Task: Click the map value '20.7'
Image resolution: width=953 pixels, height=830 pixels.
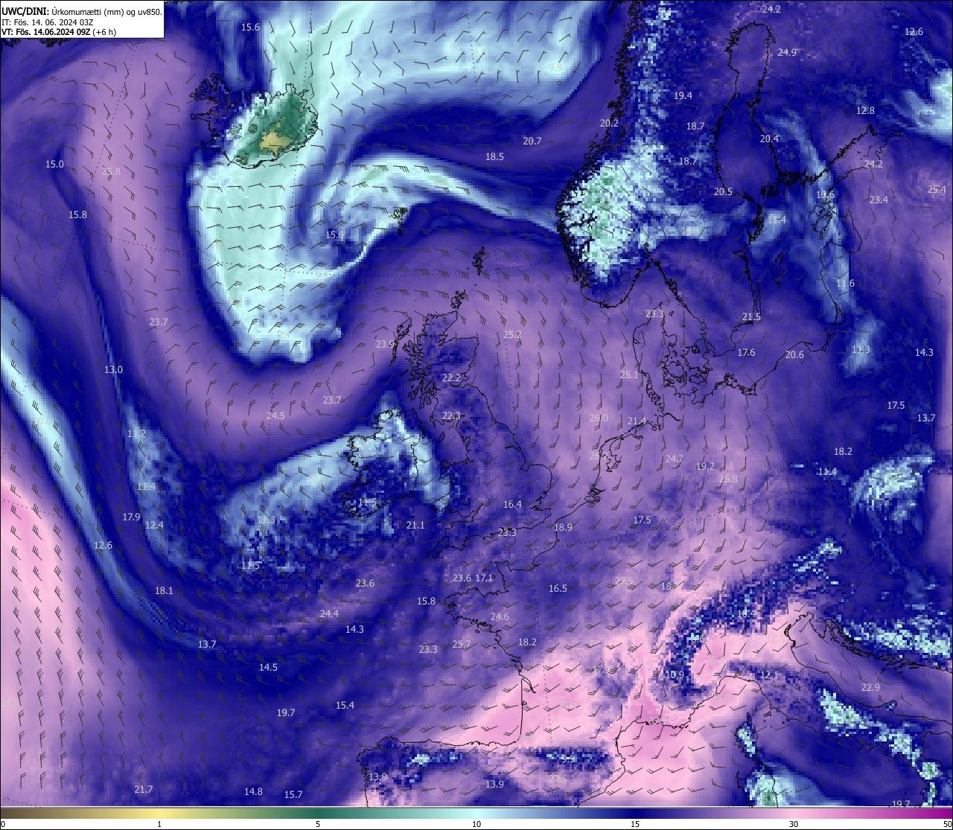Action: [x=532, y=141]
